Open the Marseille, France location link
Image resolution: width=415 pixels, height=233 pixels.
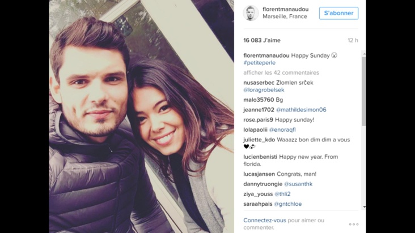point(285,16)
